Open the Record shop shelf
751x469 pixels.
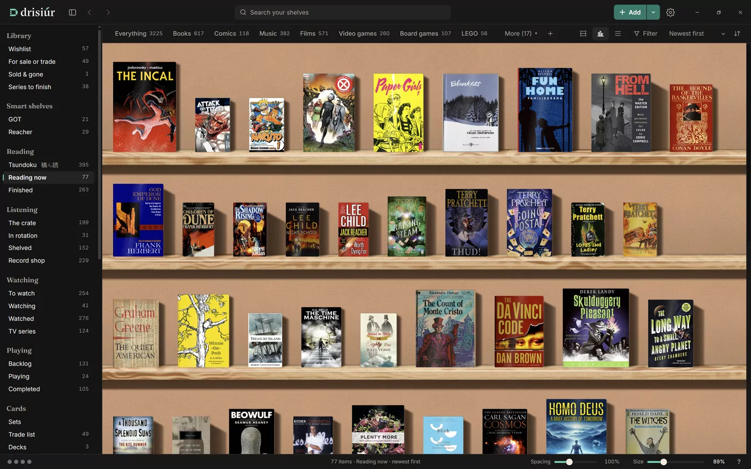[48, 260]
